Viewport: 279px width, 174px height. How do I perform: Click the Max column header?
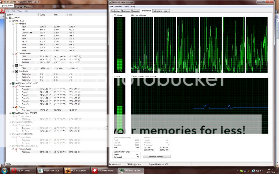coord(71,15)
